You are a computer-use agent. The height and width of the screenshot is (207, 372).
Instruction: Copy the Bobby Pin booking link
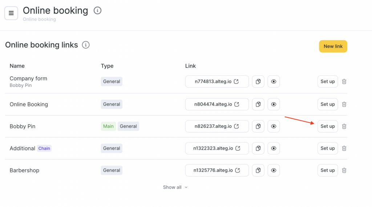point(258,126)
